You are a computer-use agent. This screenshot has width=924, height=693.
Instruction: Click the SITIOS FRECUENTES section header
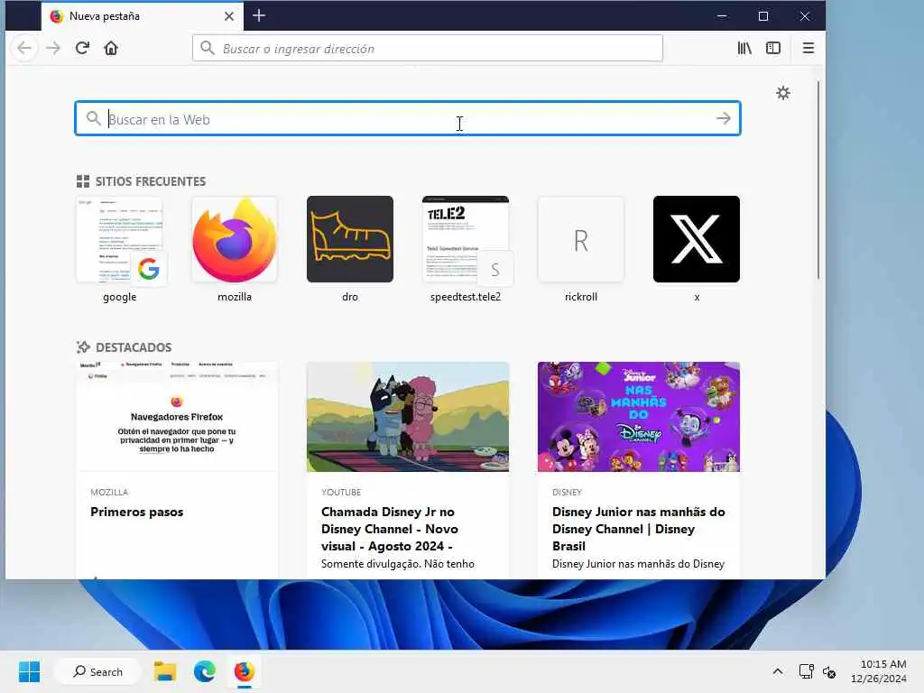coord(142,181)
